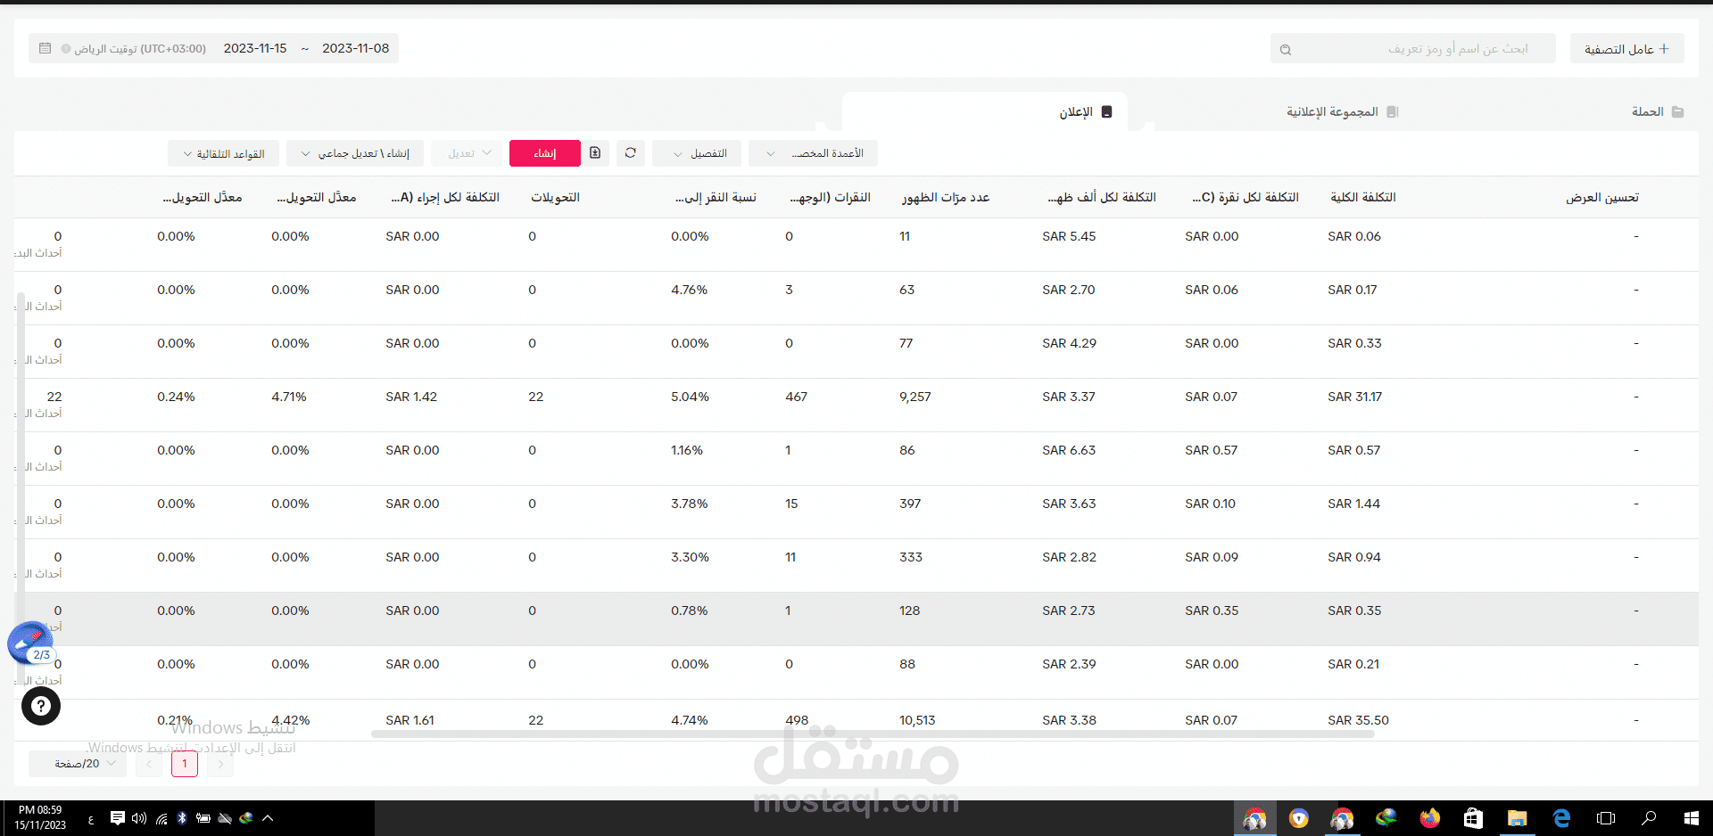Open Microsoft Store from the taskbar
This screenshot has width=1713, height=836.
click(1473, 818)
